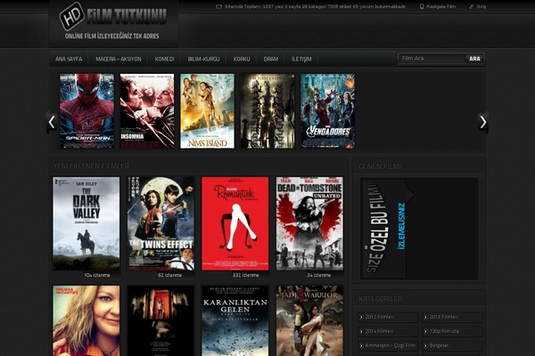Click the '104 izlenme' view count

point(97,275)
